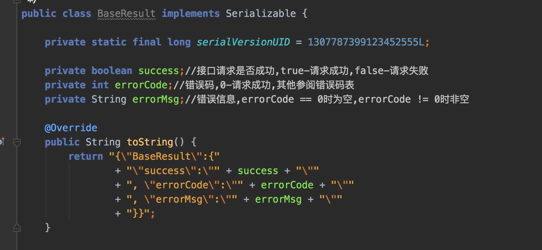Click the number 1307787399123452555L
Viewport: 542px width, 250px height.
pos(366,42)
